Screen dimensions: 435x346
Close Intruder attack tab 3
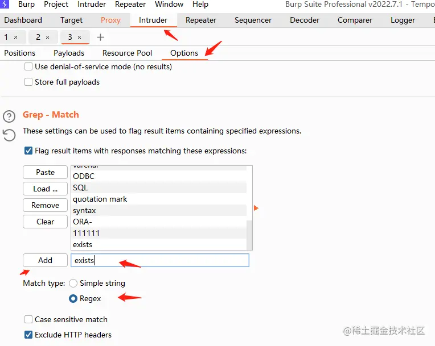80,37
